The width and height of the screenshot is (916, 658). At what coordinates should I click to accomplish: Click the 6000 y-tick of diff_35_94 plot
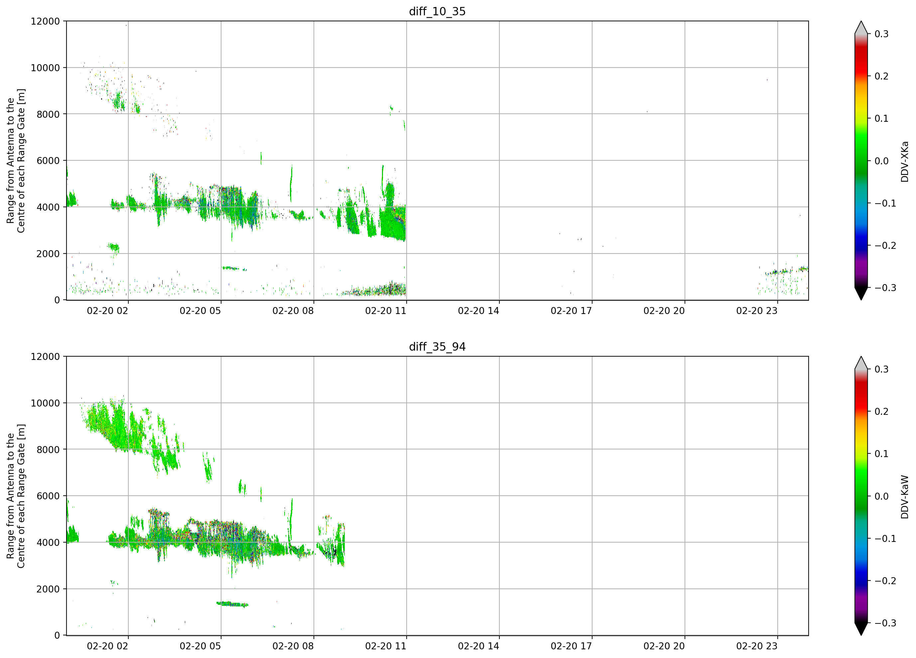pos(48,496)
